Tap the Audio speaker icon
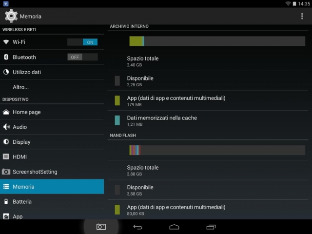Image resolution: width=312 pixels, height=234 pixels. pyautogui.click(x=6, y=127)
